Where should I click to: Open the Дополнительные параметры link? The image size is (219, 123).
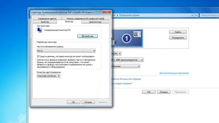click(x=174, y=73)
